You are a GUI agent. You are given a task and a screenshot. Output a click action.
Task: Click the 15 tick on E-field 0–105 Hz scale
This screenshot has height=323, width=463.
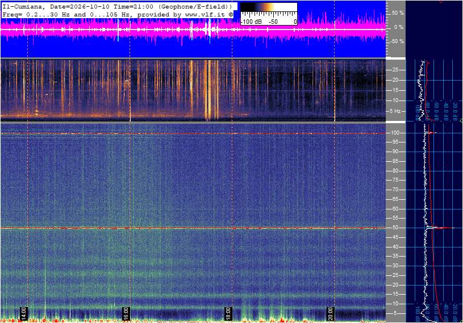pos(395,294)
